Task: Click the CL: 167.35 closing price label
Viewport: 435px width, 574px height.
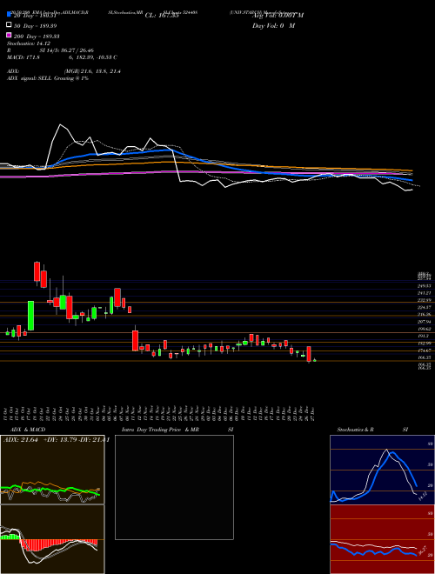Action: point(162,16)
